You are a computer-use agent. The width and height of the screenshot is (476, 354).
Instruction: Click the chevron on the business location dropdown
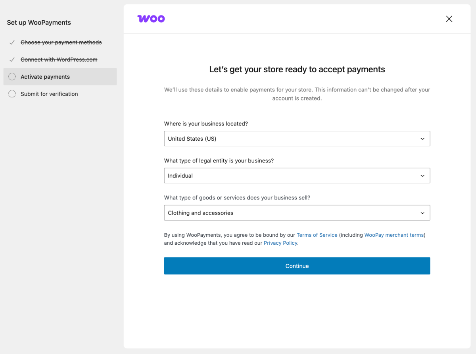click(422, 138)
